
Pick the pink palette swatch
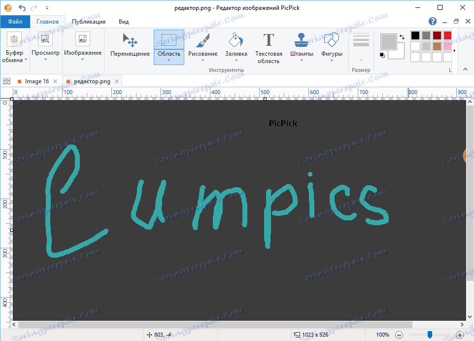447,46
